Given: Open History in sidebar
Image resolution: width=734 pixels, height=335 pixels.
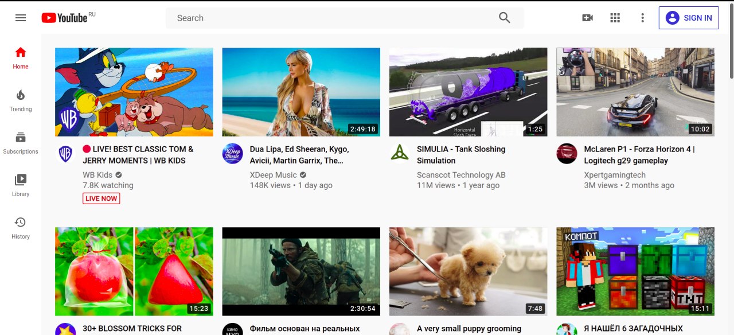Looking at the screenshot, I should [x=21, y=228].
